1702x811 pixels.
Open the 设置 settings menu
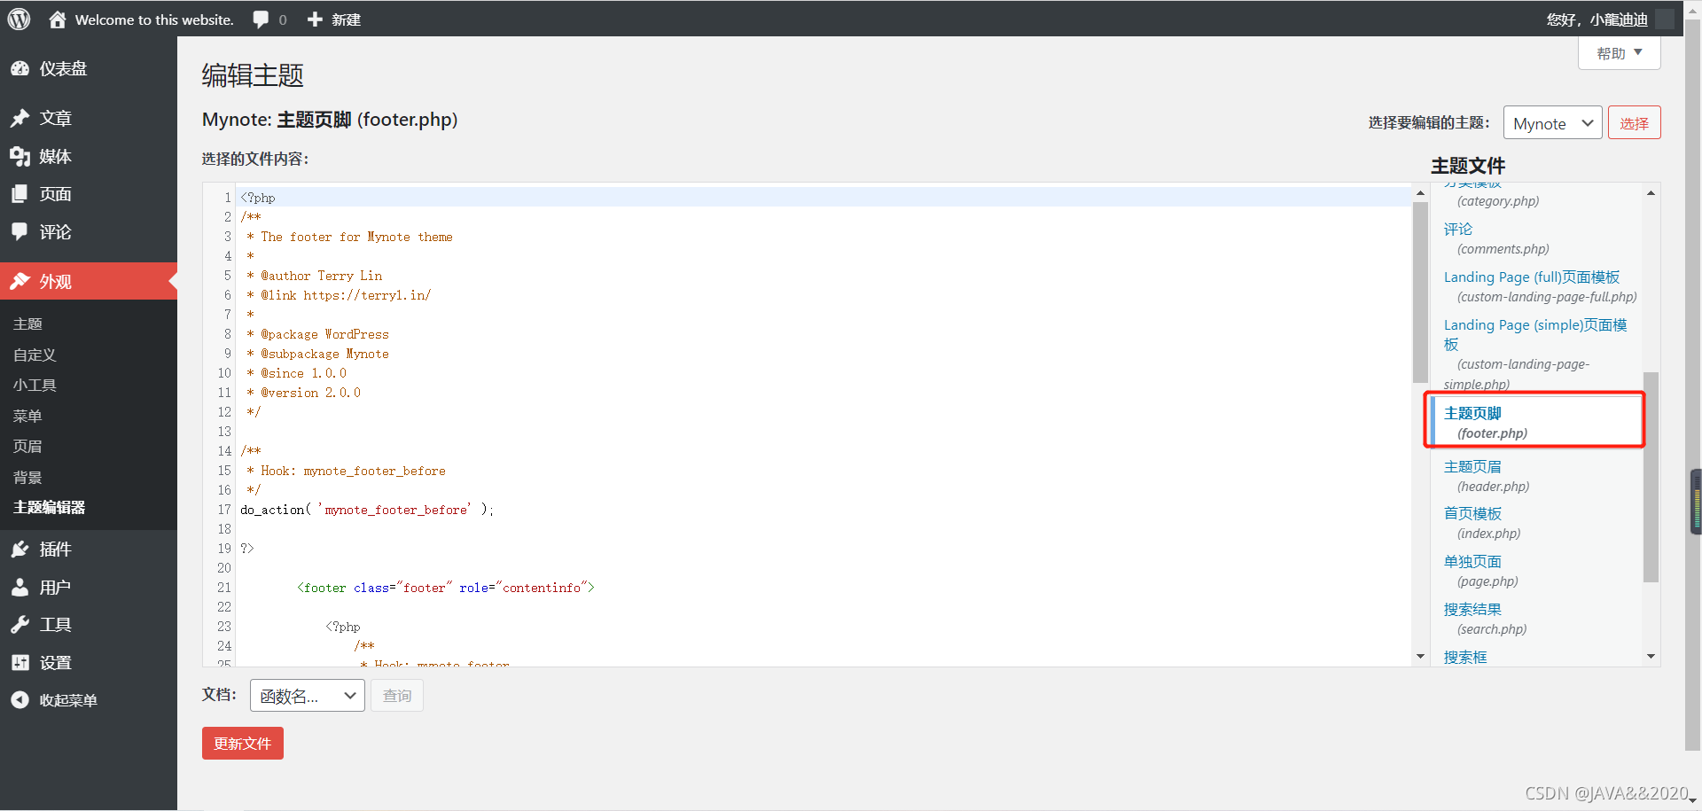pyautogui.click(x=55, y=663)
